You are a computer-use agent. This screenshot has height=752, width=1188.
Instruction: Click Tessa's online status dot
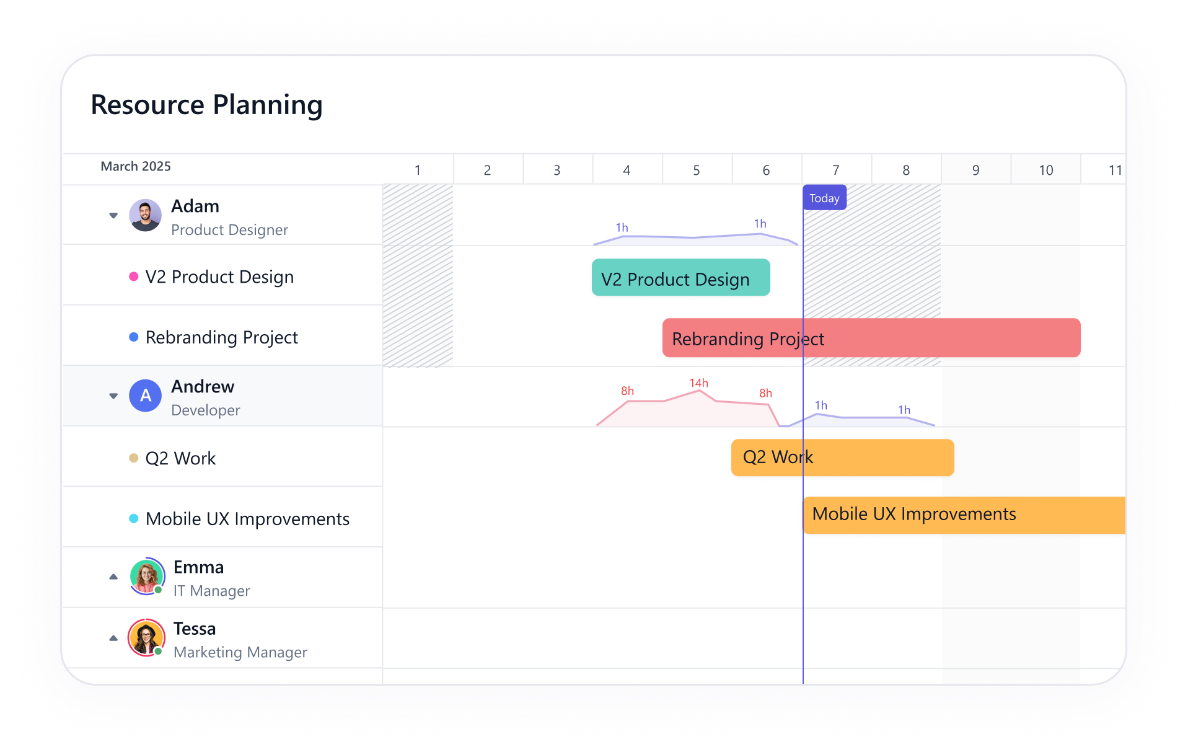(x=158, y=651)
